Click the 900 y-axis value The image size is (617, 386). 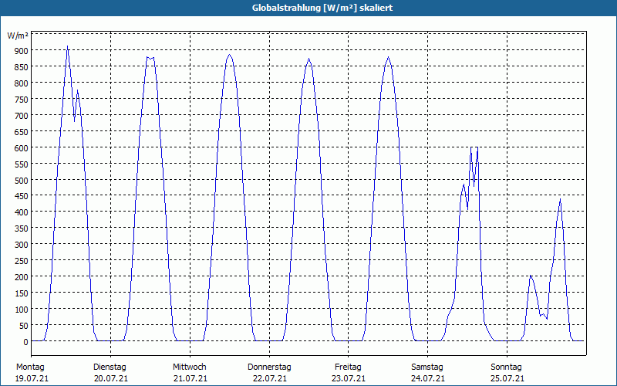(x=22, y=50)
